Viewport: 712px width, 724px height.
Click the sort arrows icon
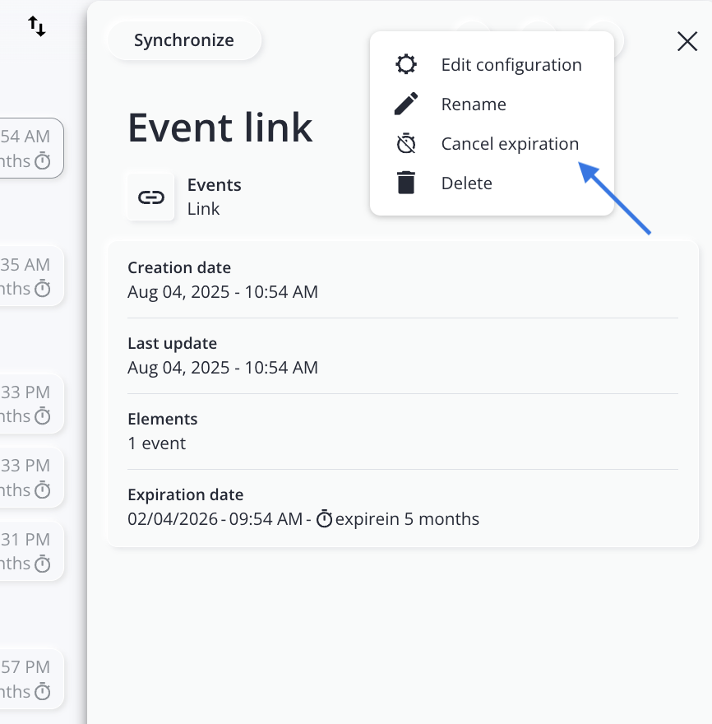37,26
